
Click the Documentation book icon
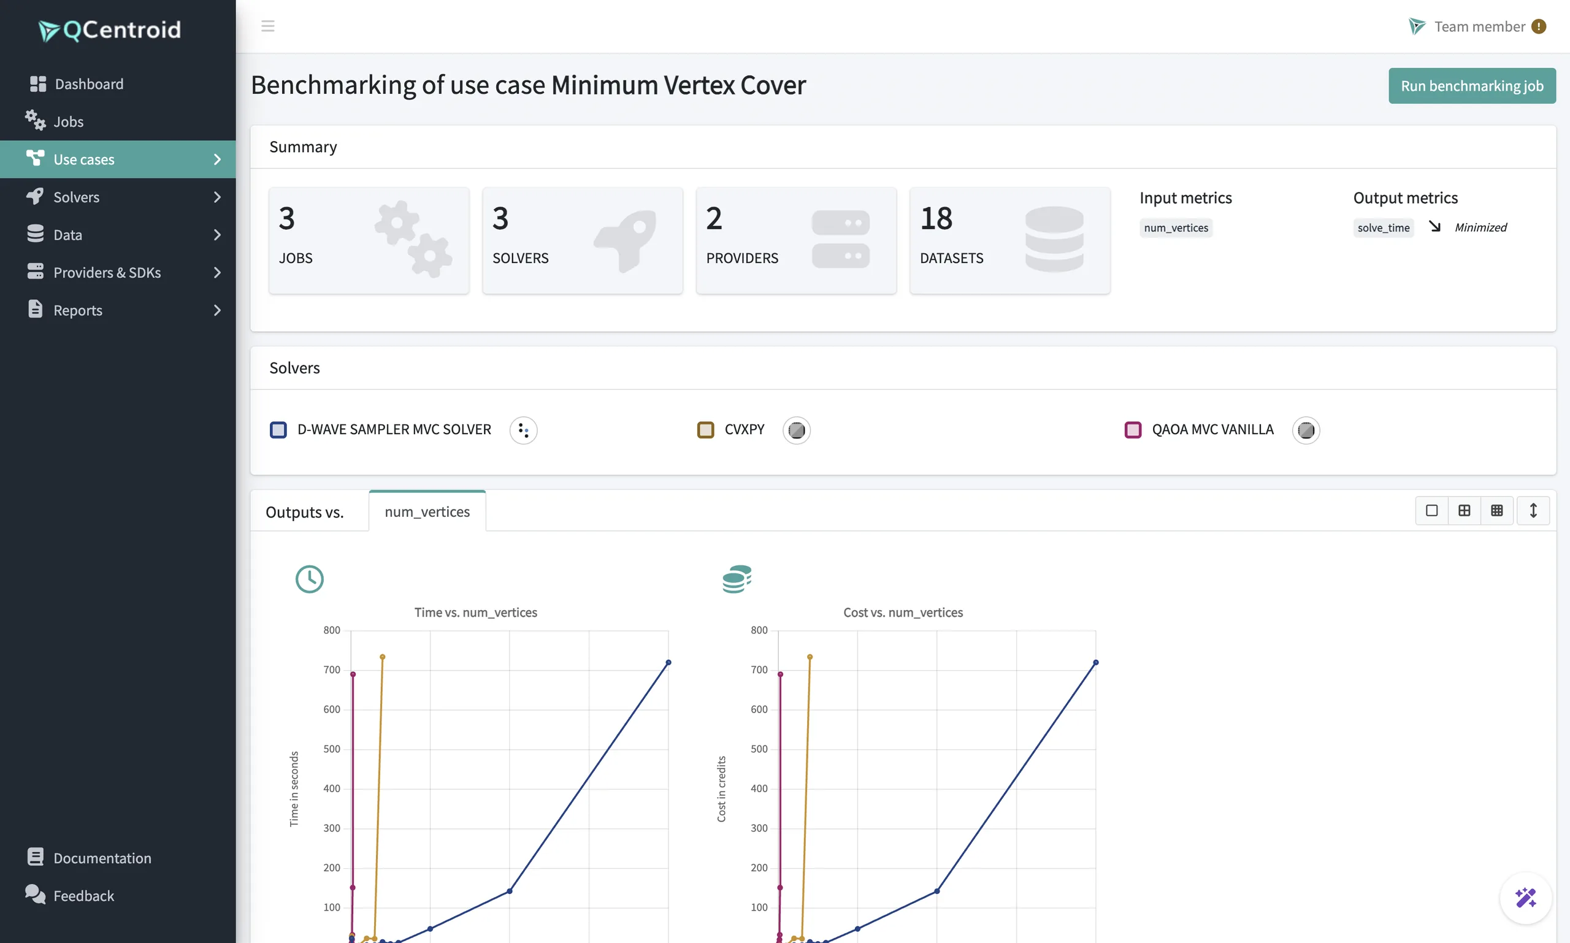click(x=36, y=857)
